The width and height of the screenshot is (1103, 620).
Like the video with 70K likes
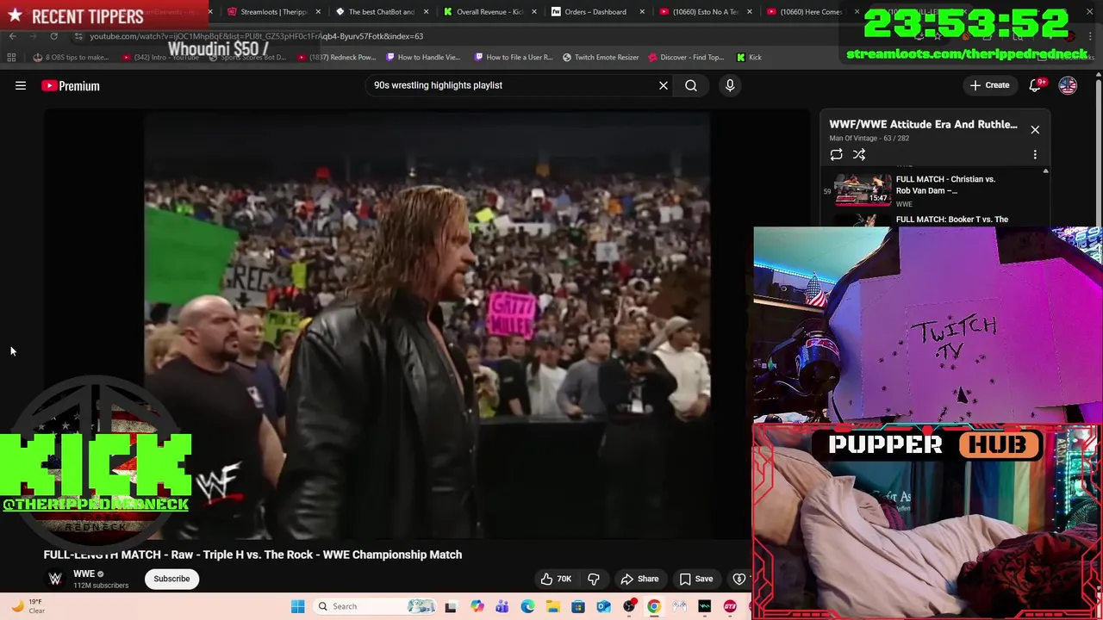click(x=556, y=579)
